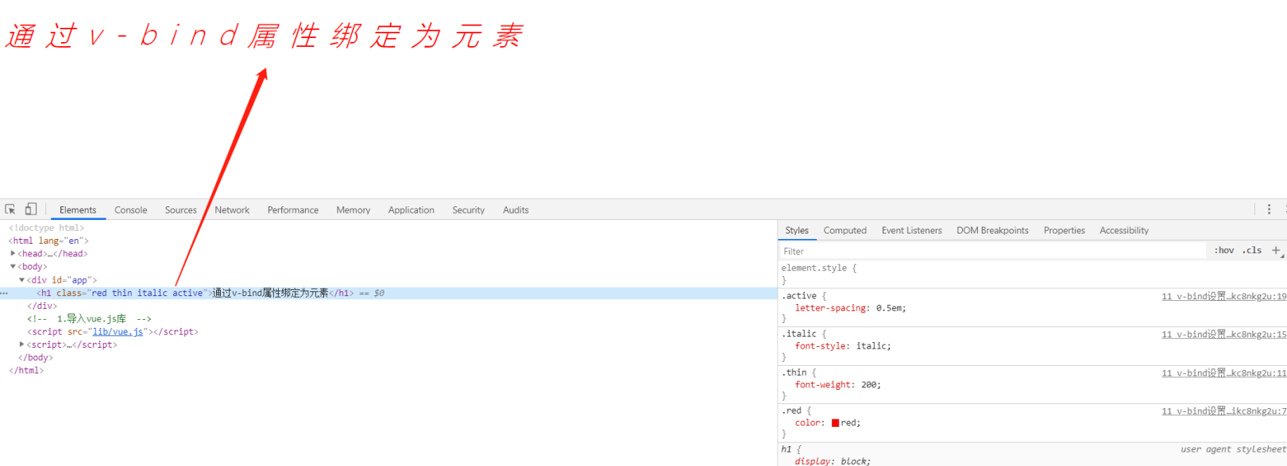Switch to the Security tab
The image size is (1287, 466).
469,210
